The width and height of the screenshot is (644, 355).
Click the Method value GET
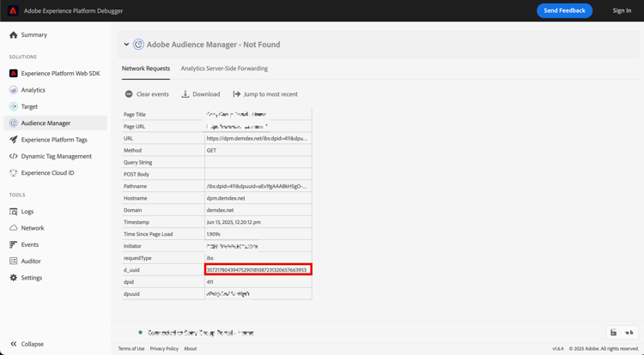(211, 150)
